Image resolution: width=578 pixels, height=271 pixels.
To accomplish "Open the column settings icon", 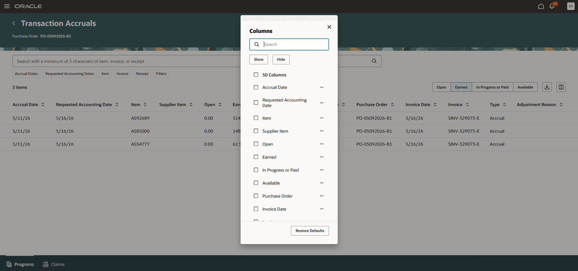I will [x=561, y=87].
